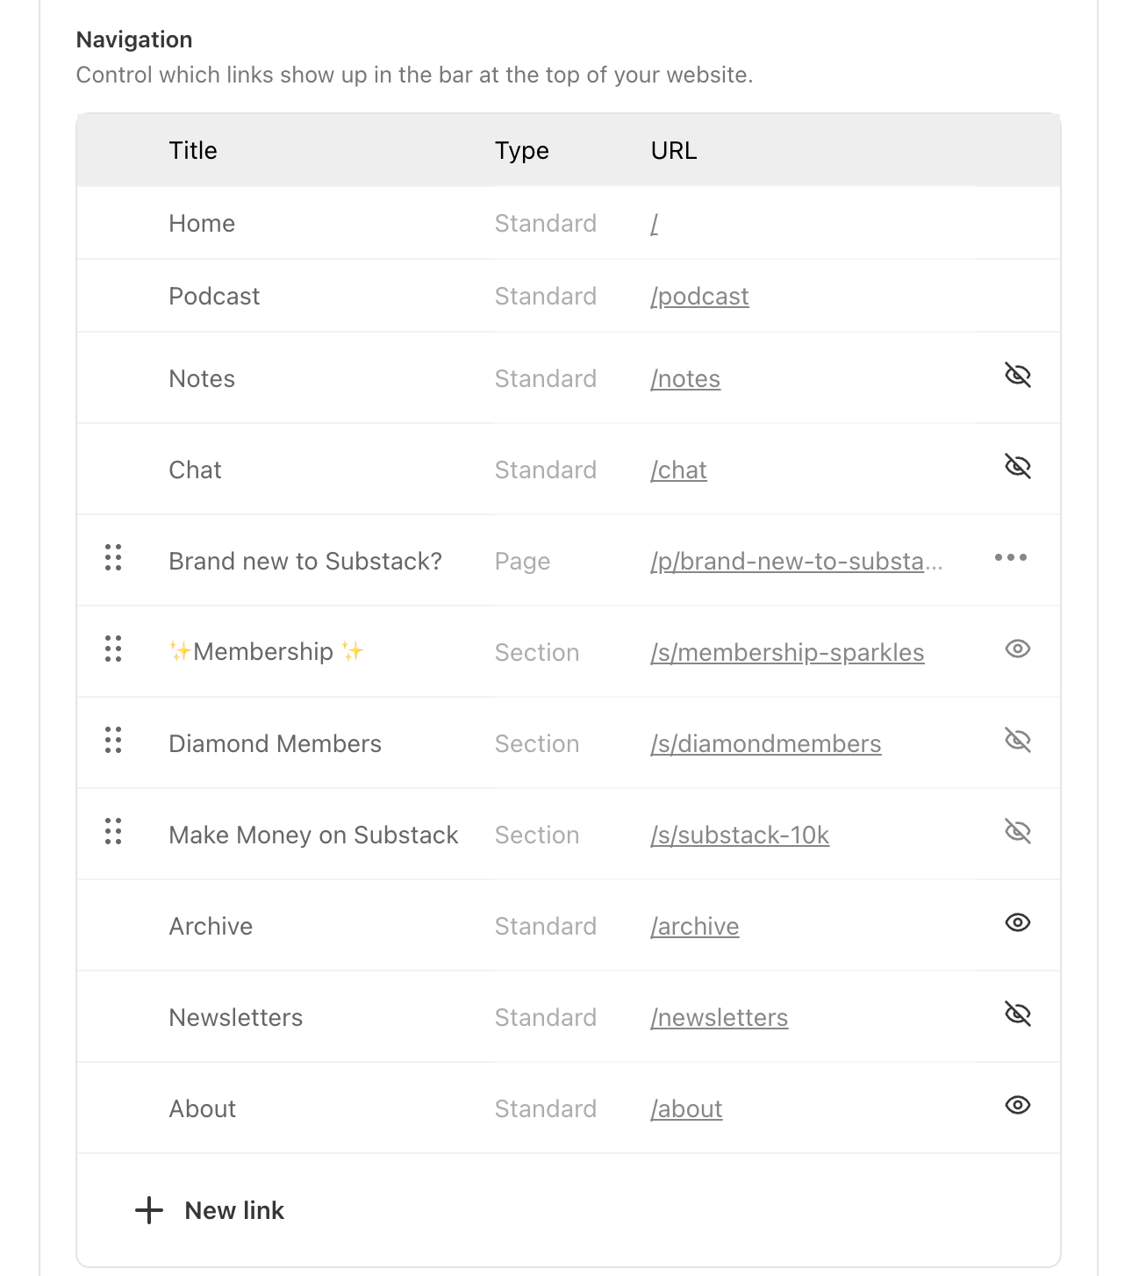This screenshot has width=1146, height=1276.
Task: Show the hidden Chat navigation link
Action: pos(1018,466)
